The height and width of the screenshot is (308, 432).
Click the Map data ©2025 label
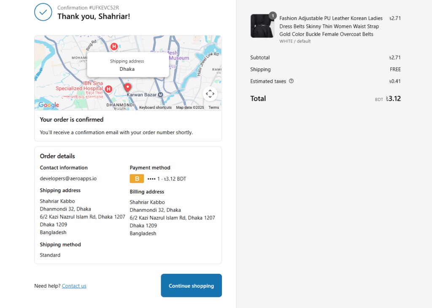[x=190, y=108]
